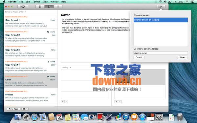
Task: Click the Cover description text area
Action: coord(96,40)
